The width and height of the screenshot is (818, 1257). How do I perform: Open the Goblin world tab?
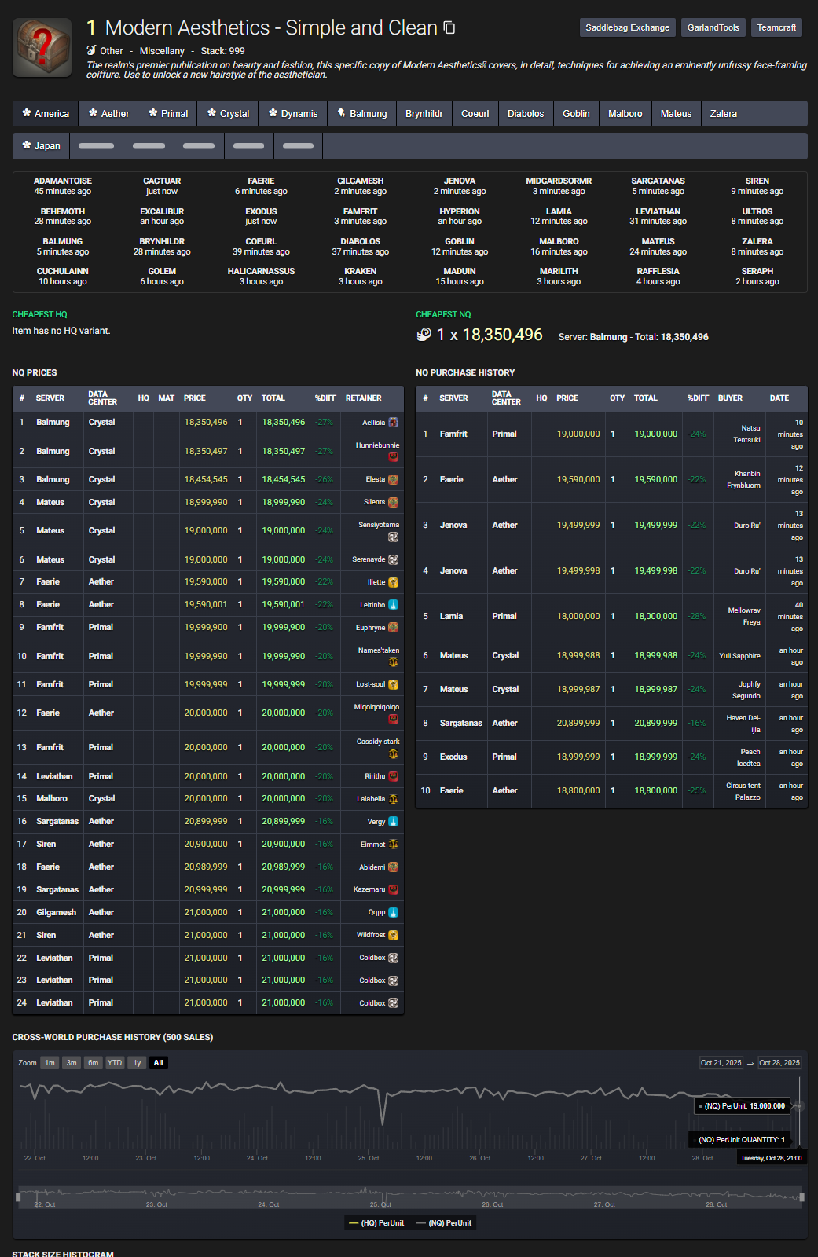click(576, 114)
